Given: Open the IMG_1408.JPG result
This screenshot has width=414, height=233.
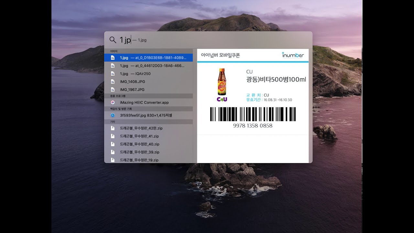Looking at the screenshot, I should [148, 82].
